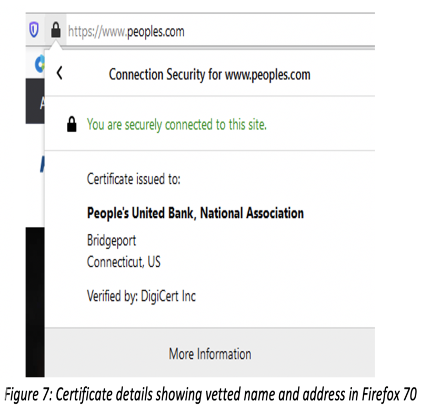Click the 'Verified by: DigiCert Inc' text
This screenshot has height=409, width=421.
[141, 296]
